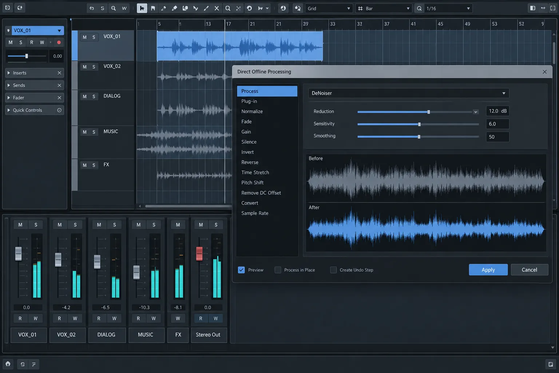Select the arrow Object Selection tool
559x373 pixels.
tap(142, 8)
